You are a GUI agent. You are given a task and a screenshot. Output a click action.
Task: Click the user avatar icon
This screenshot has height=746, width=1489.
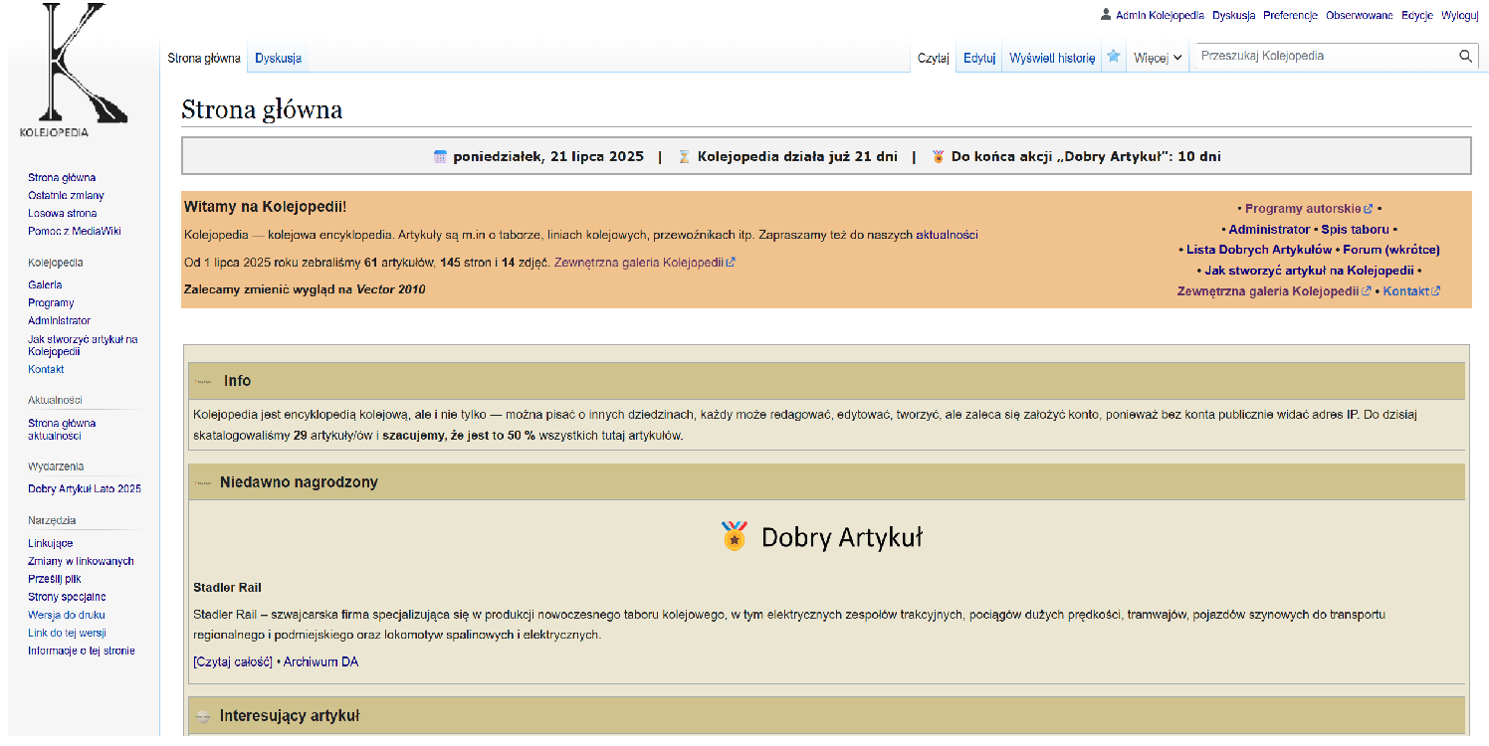1105,15
